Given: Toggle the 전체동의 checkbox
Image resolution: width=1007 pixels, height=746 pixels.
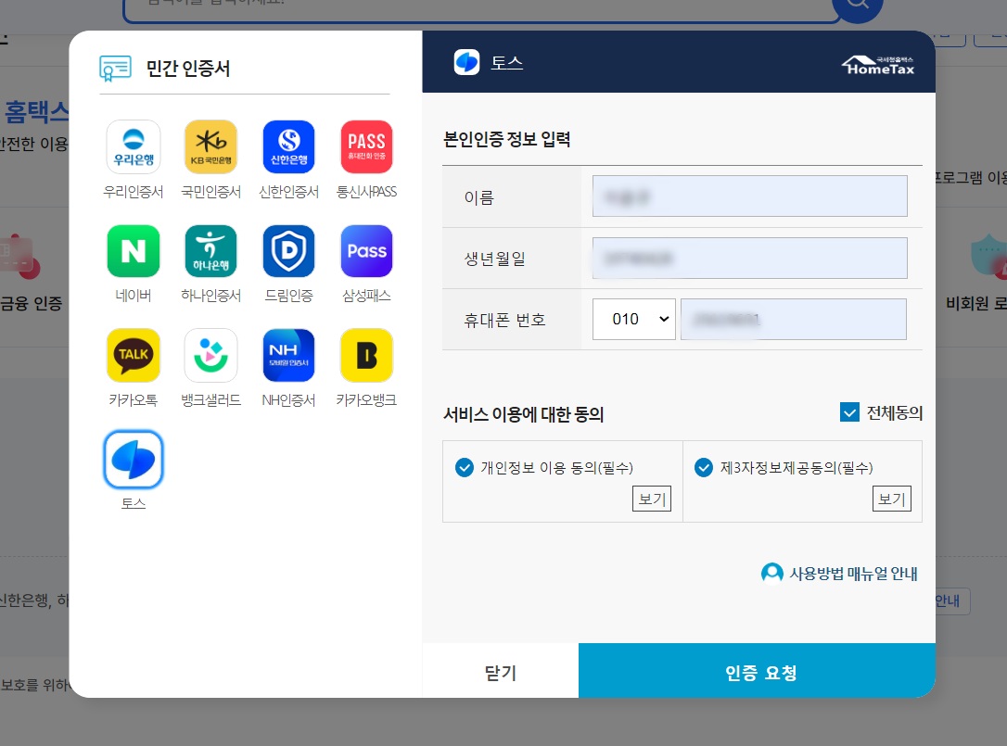Looking at the screenshot, I should coord(849,412).
